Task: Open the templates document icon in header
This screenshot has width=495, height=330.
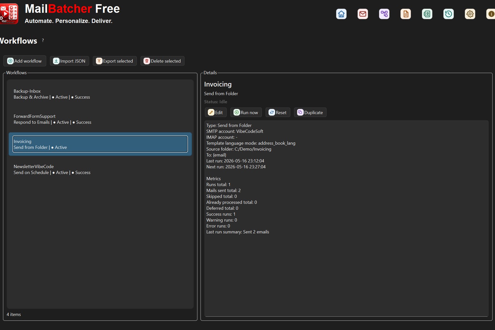Action: 406,14
